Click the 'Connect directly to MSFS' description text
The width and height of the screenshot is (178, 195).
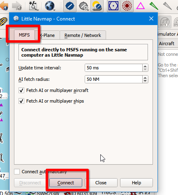click(74, 52)
